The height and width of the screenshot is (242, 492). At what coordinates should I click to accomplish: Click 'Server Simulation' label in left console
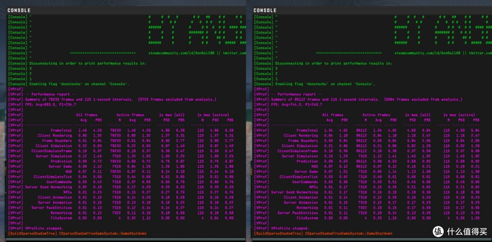pyautogui.click(x=54, y=156)
